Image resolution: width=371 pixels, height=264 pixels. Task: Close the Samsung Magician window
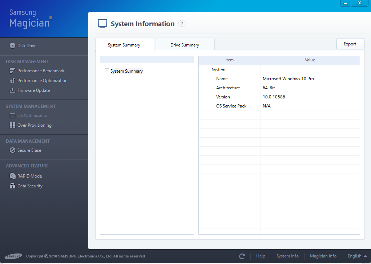[x=359, y=3]
